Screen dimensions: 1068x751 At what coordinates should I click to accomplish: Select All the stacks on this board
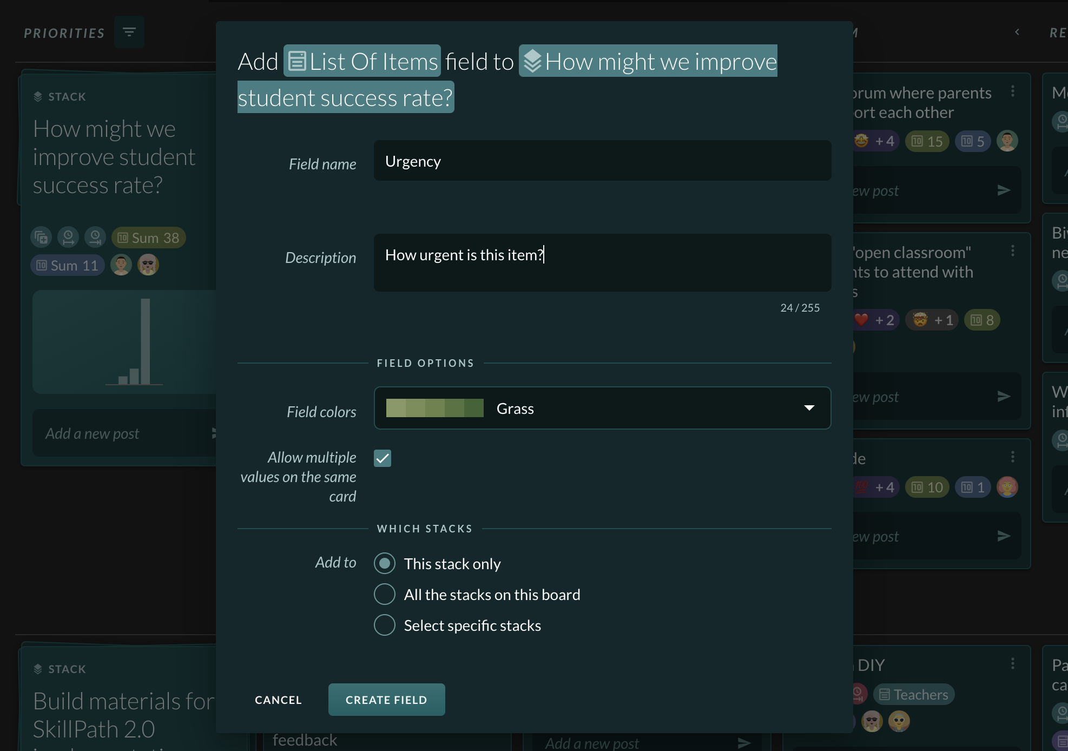[384, 594]
